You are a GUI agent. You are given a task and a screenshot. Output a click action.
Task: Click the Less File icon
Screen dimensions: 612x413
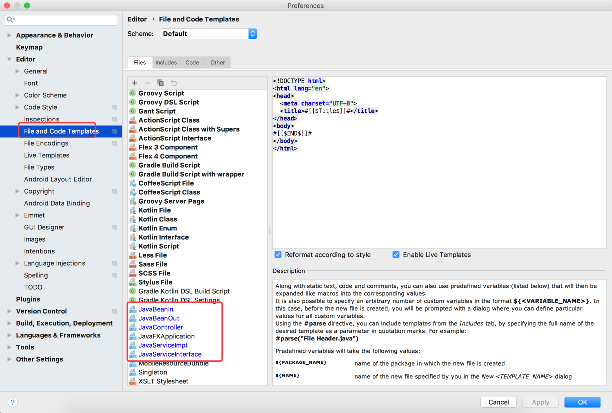click(x=132, y=255)
